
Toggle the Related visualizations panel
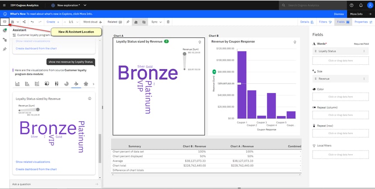tap(115, 22)
